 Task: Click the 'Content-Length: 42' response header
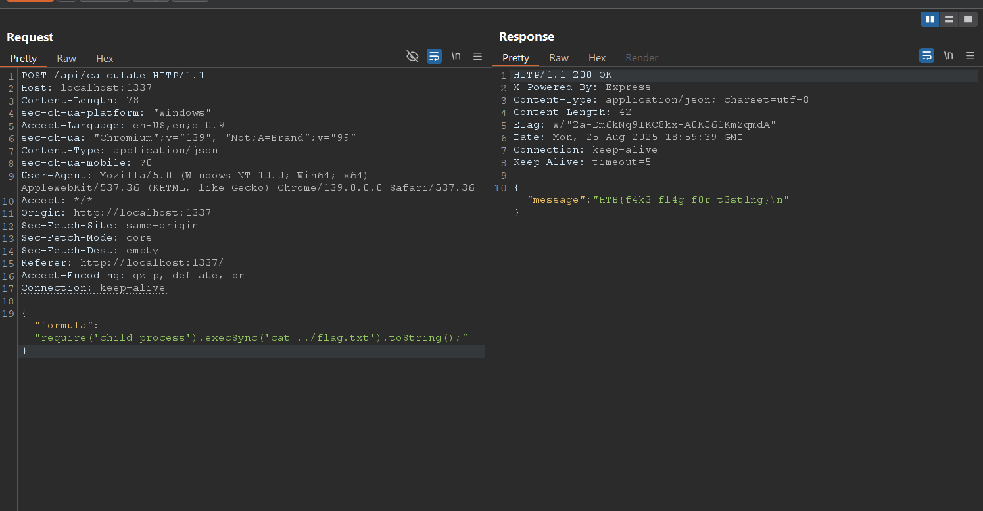573,112
